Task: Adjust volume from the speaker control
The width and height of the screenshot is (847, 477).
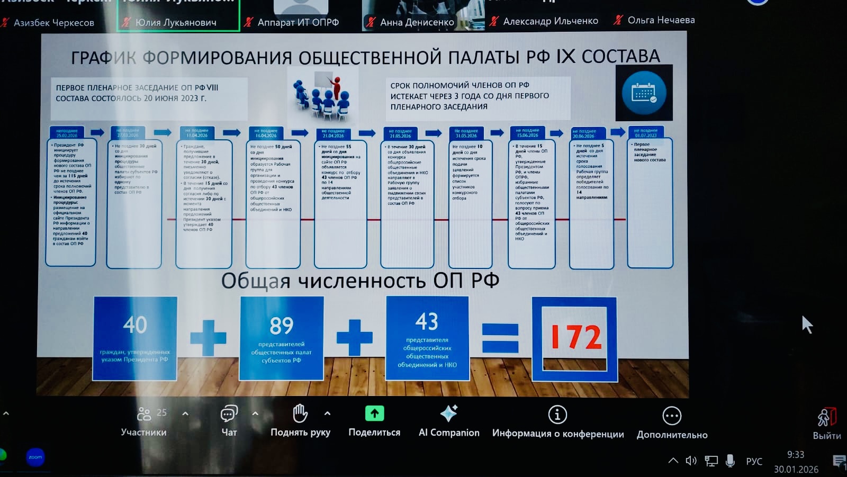Action: pos(691,461)
